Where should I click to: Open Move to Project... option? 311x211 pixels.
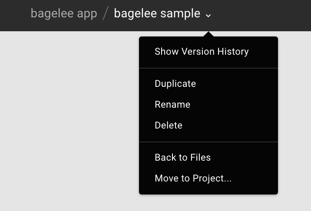tap(208, 178)
